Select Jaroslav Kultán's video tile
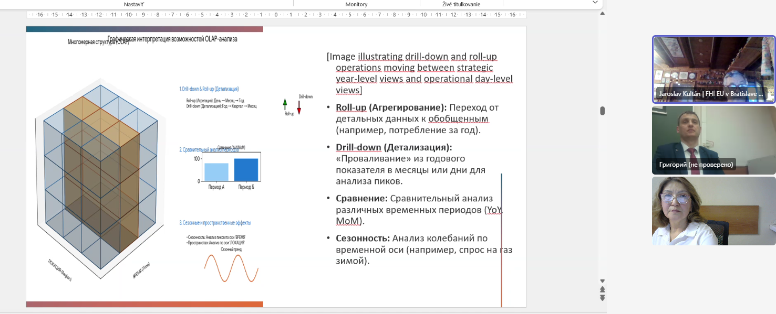Viewport: 776px width, 314px height. click(x=713, y=63)
